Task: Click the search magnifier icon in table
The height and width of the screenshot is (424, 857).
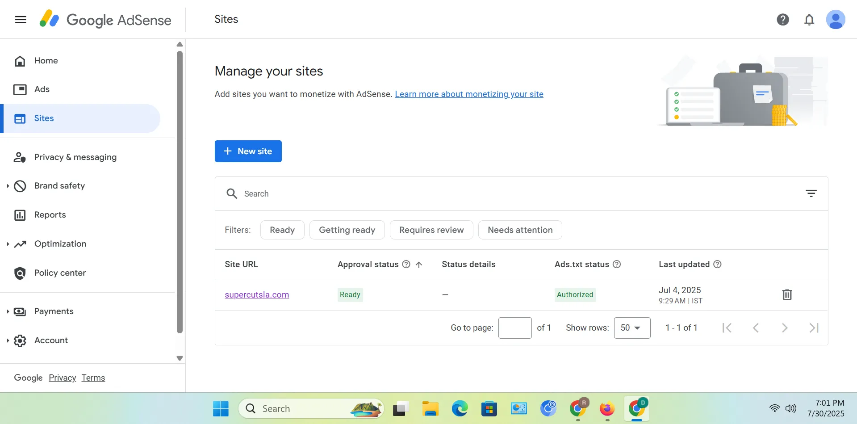Action: [232, 193]
